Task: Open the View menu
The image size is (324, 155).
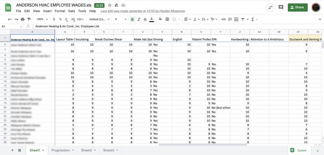Action: coord(36,11)
